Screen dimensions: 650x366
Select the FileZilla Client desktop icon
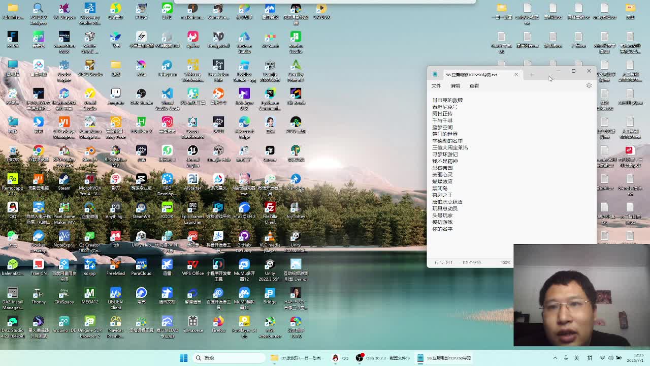point(270,213)
